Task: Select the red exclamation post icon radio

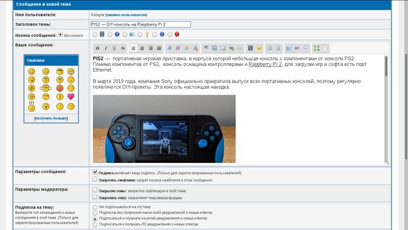Action: coord(170,34)
